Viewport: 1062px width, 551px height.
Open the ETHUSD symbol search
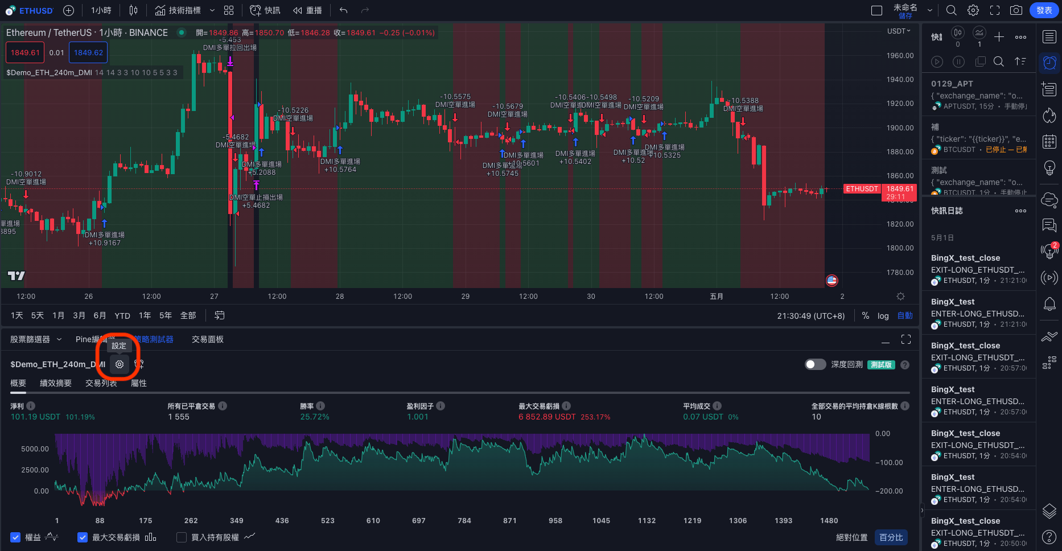[x=30, y=10]
